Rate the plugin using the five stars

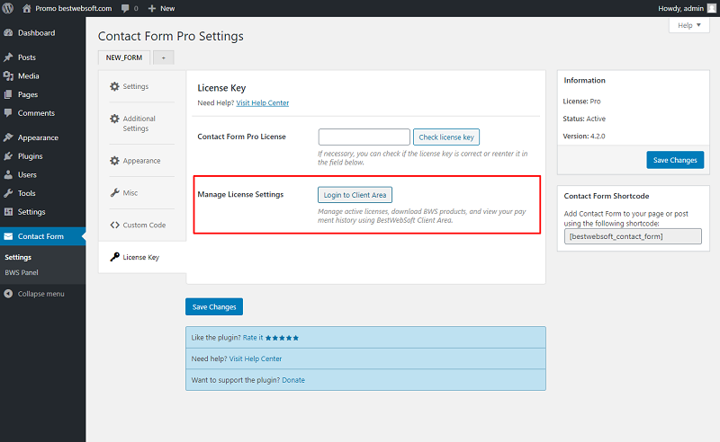[282, 338]
